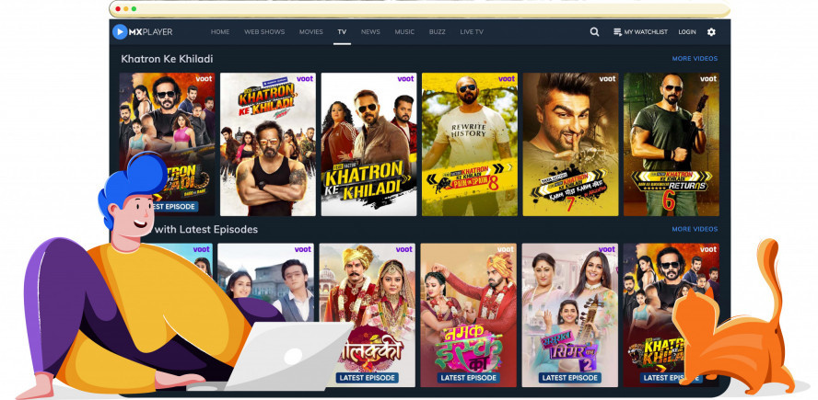The height and width of the screenshot is (400, 818).
Task: Open the search magnifier icon
Action: pos(594,32)
